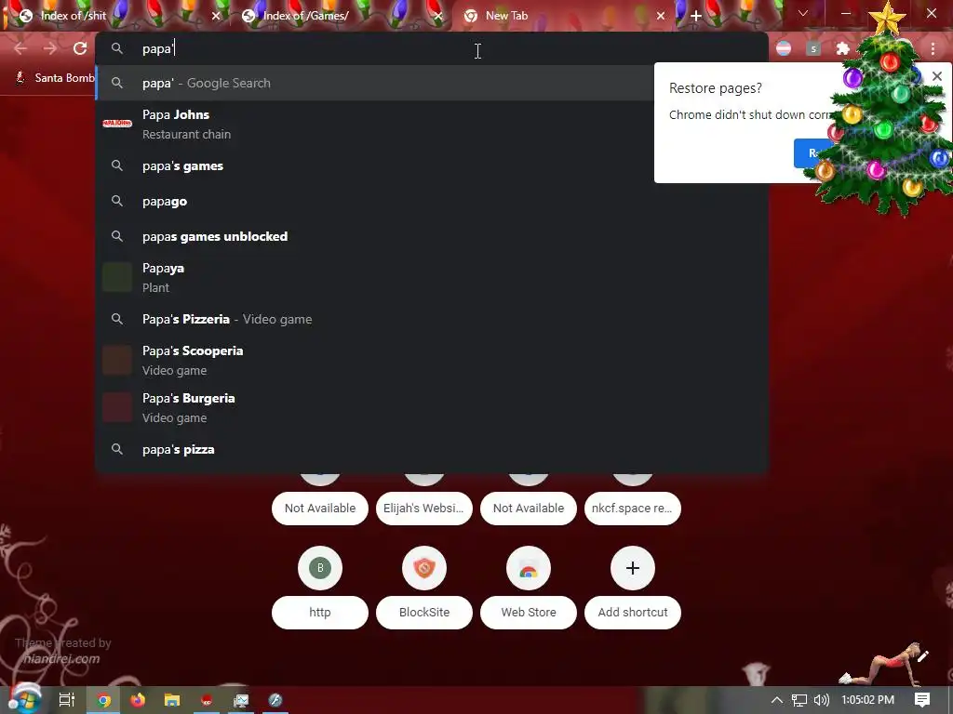Image resolution: width=953 pixels, height=714 pixels.
Task: Open the Web Store shortcut tile
Action: click(x=529, y=568)
